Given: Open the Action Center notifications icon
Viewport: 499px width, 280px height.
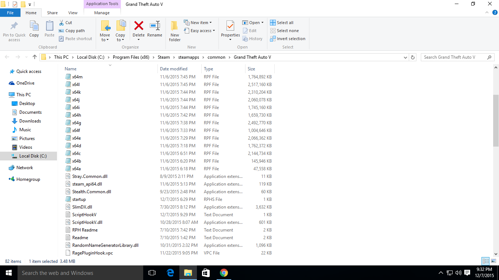Looking at the screenshot, I should (x=467, y=273).
